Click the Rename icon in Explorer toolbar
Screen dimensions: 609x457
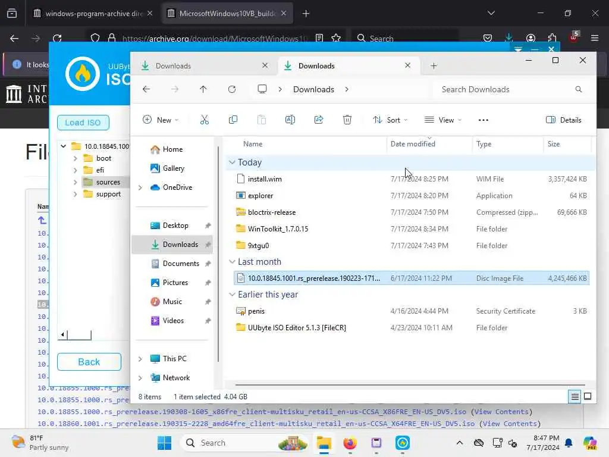click(290, 120)
